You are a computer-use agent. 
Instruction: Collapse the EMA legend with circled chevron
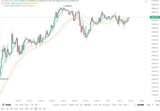[3, 3]
